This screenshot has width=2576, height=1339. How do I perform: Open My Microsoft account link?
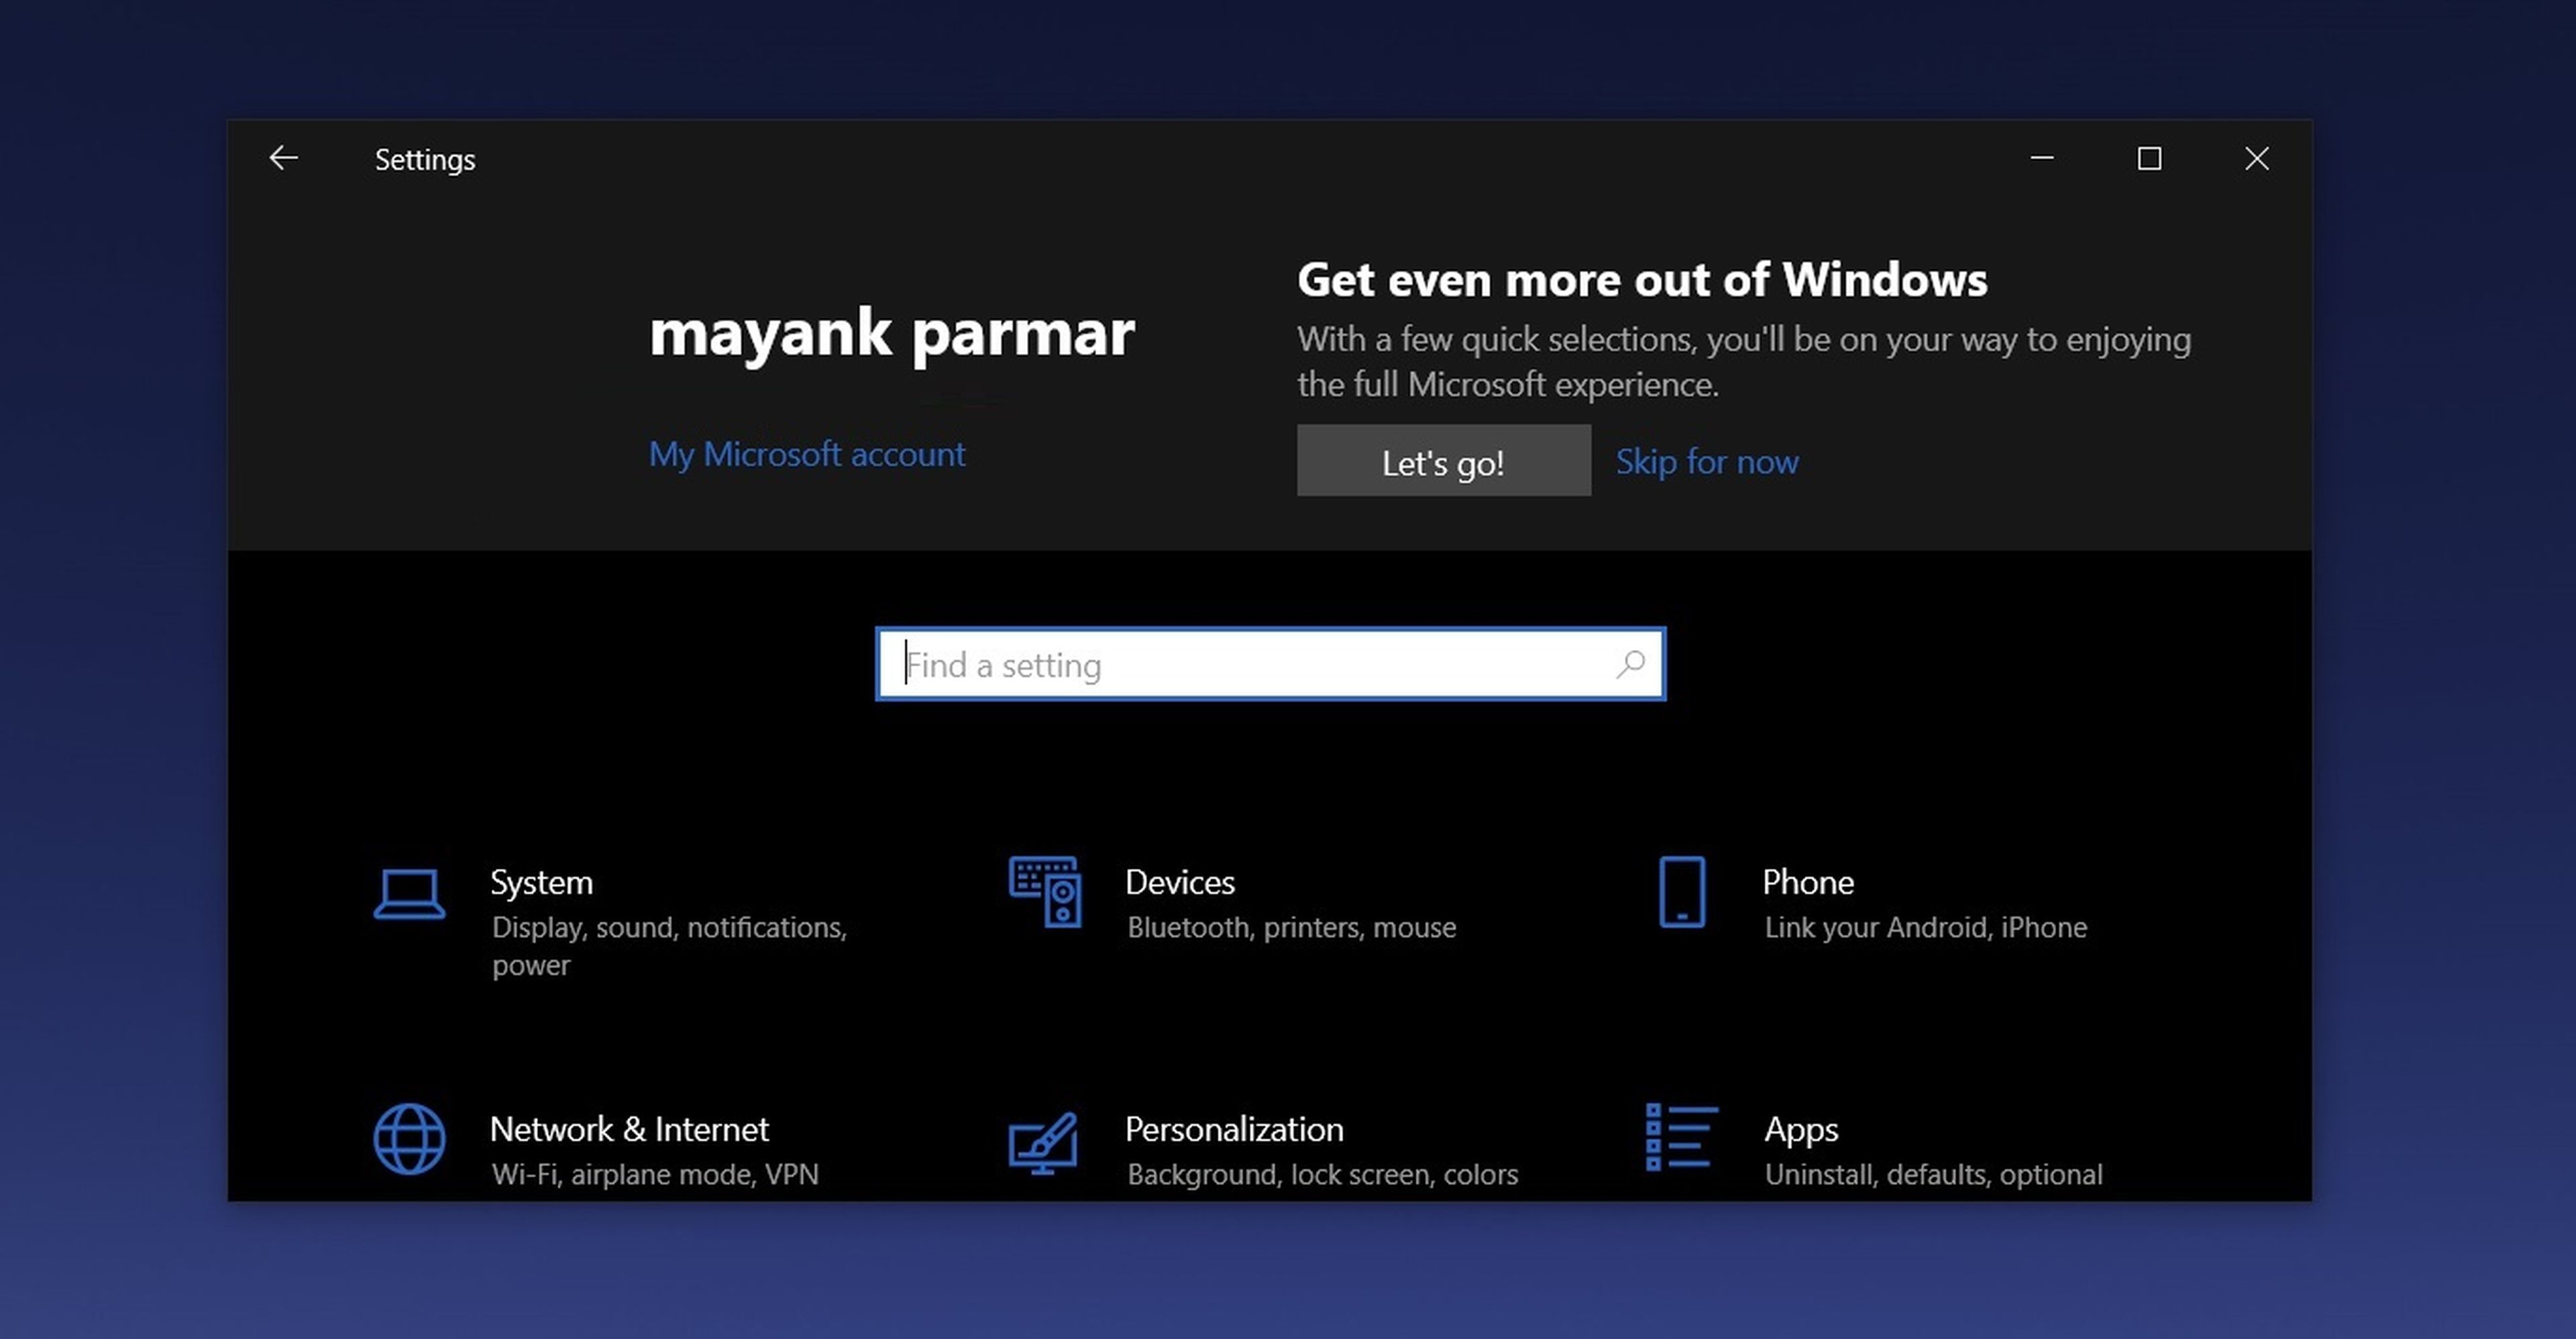807,455
